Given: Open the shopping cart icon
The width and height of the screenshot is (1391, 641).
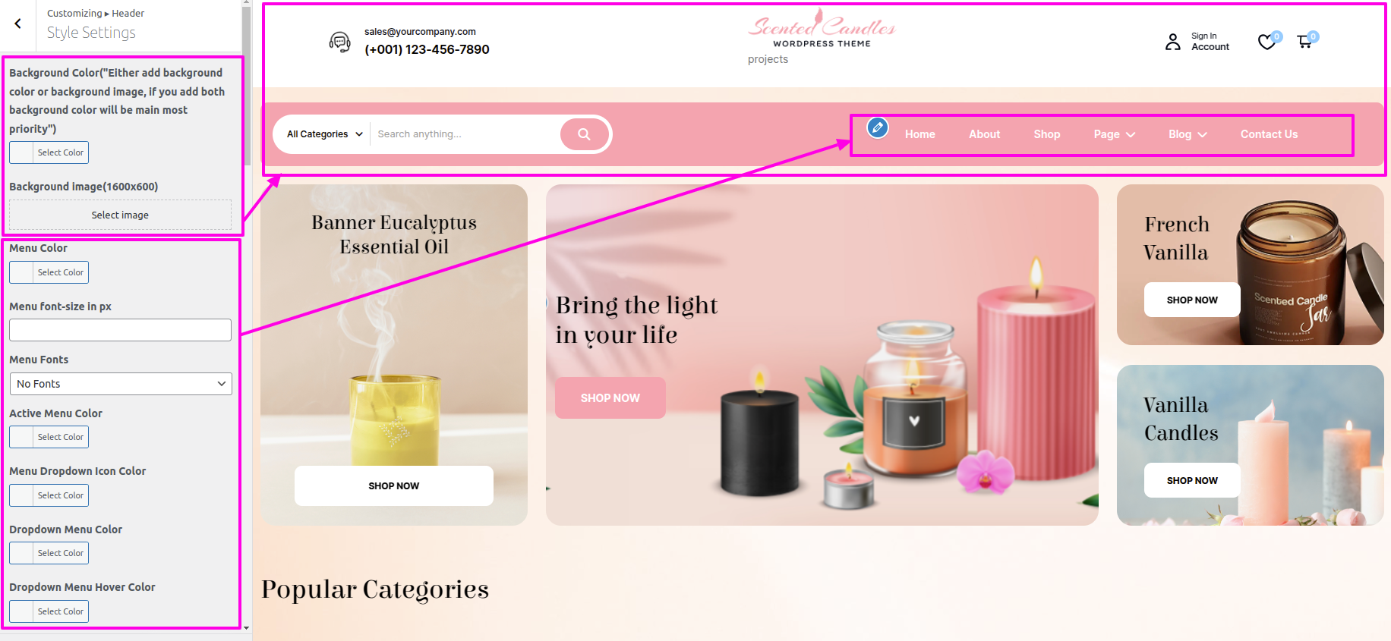Looking at the screenshot, I should 1304,41.
